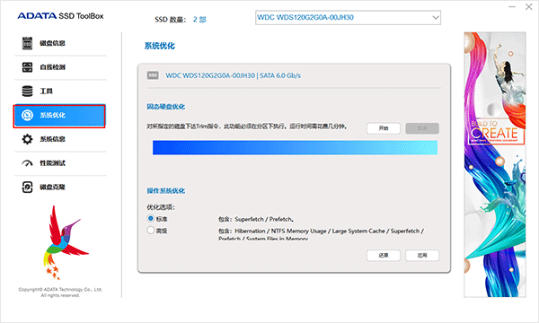The width and height of the screenshot is (539, 323).
Task: Click the gray SSD badge beside WDC drive name
Action: pyautogui.click(x=153, y=75)
